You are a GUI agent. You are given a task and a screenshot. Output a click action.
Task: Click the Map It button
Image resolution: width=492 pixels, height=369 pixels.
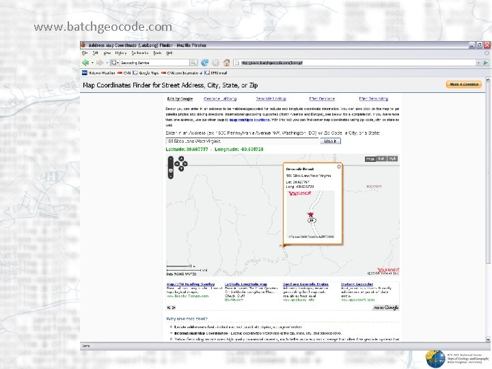pyautogui.click(x=331, y=141)
